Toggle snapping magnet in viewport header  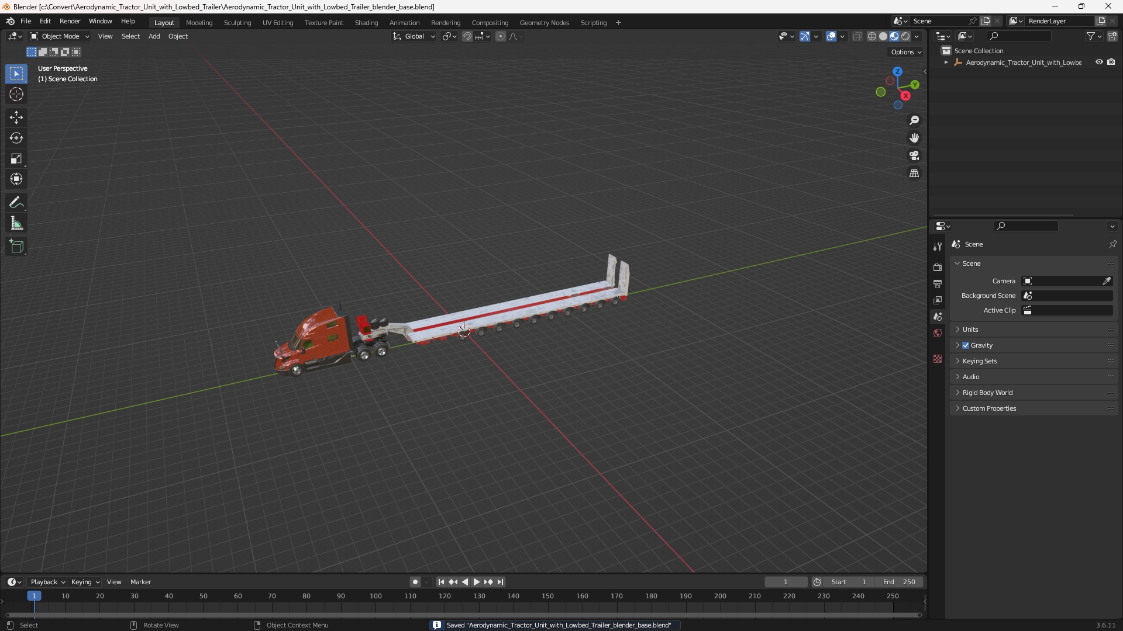point(467,36)
